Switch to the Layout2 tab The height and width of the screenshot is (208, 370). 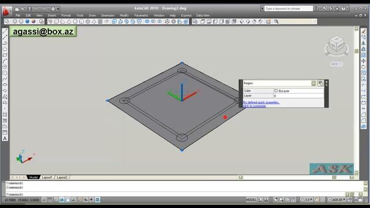(x=62, y=177)
